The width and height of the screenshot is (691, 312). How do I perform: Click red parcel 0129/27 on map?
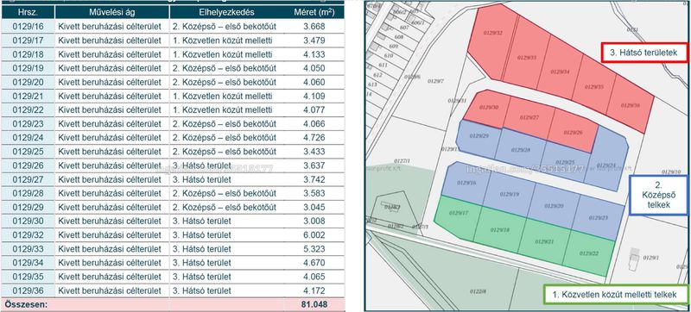[528, 118]
